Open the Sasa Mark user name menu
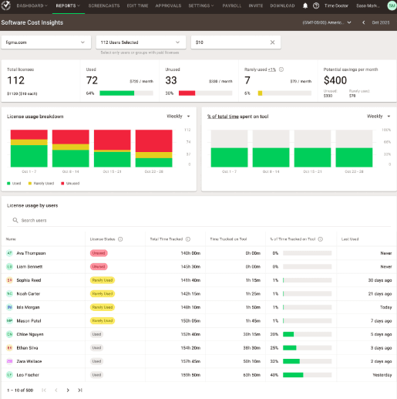The image size is (397, 399). coord(368,5)
